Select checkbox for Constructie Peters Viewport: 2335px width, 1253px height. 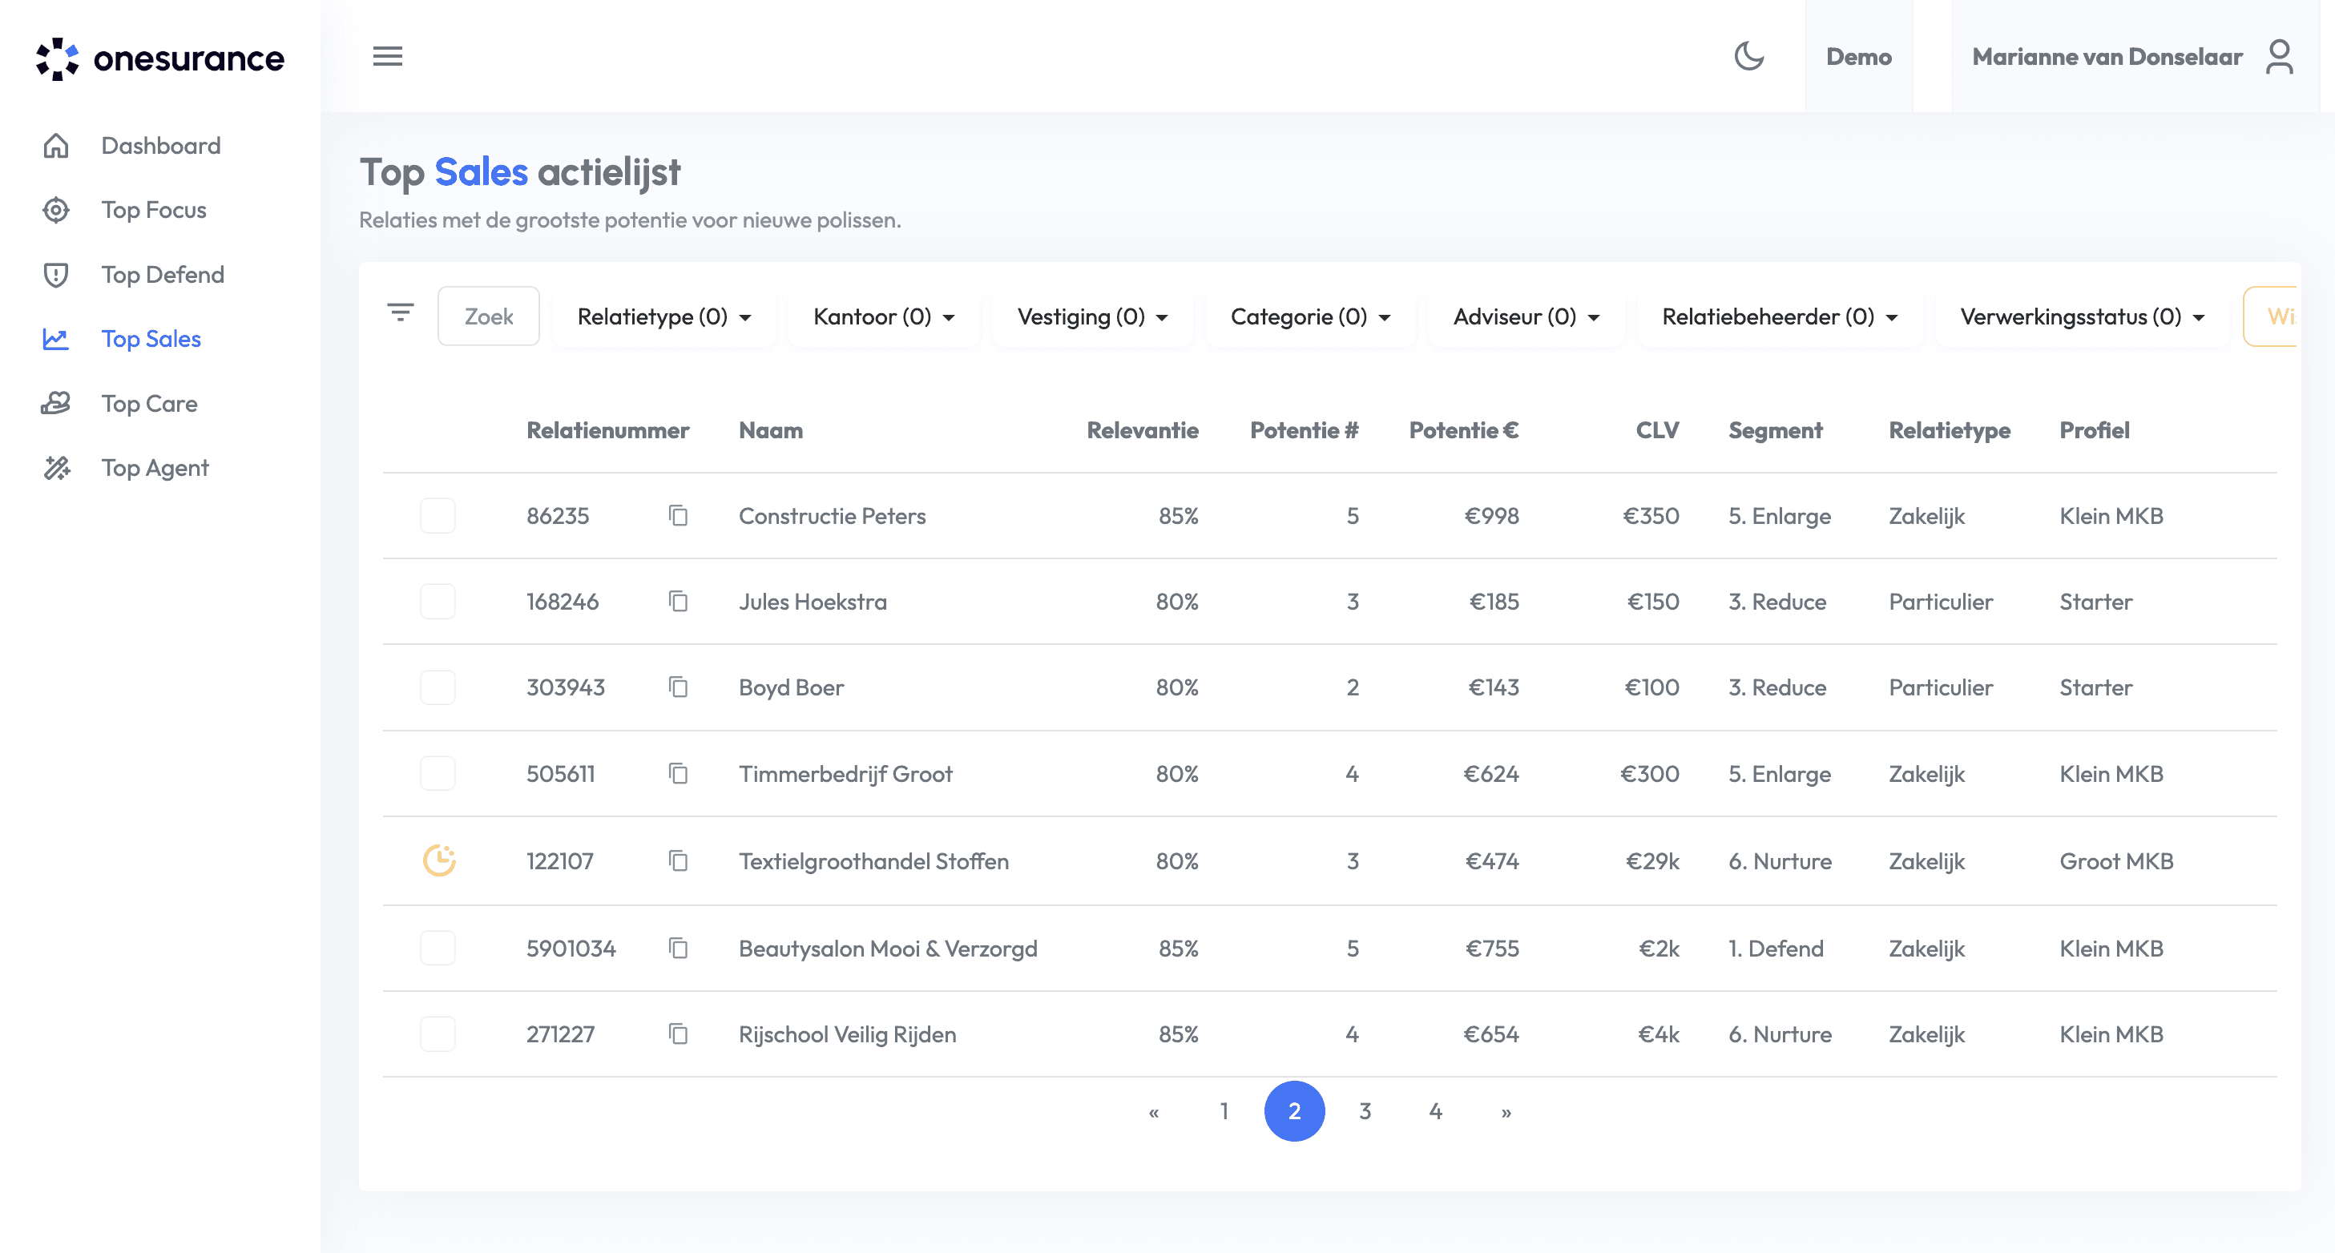click(438, 515)
